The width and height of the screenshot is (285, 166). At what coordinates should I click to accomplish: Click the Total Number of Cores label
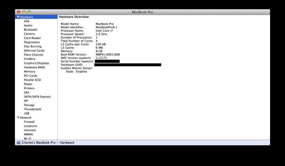(77, 41)
